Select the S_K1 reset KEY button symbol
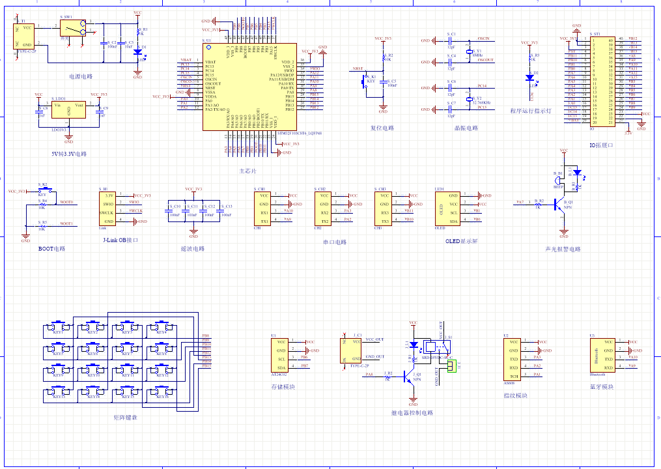Viewport: 661px width, 469px height. (365, 81)
